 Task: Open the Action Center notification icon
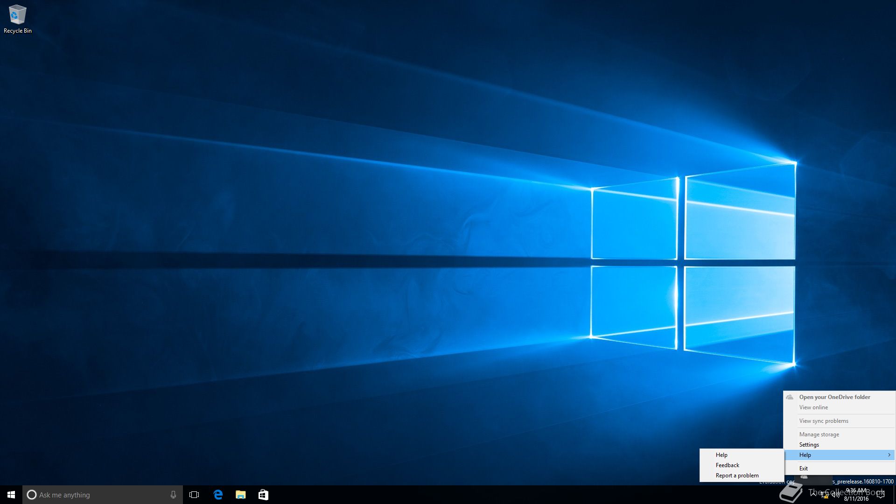point(881,495)
